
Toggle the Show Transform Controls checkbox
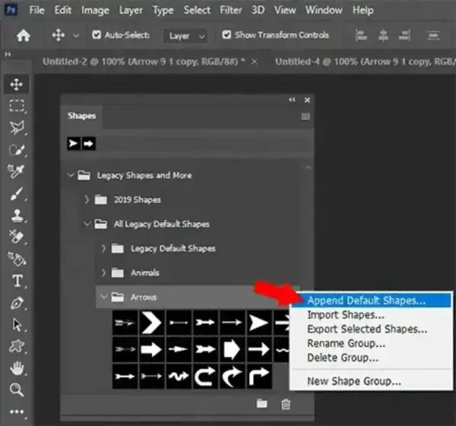pyautogui.click(x=227, y=35)
